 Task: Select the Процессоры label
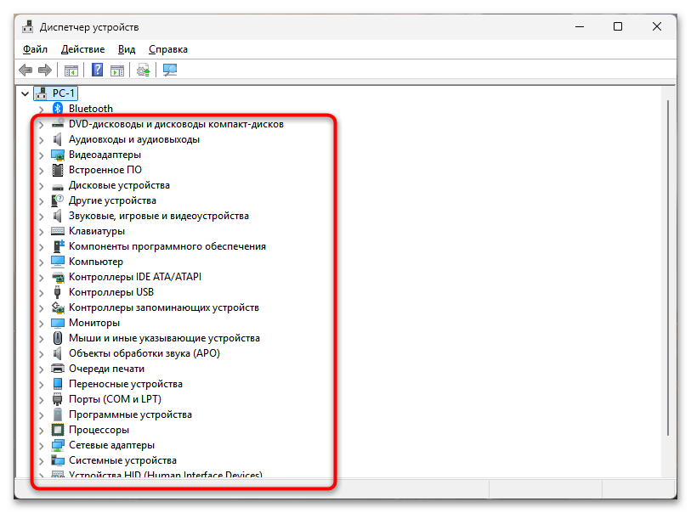pyautogui.click(x=99, y=429)
